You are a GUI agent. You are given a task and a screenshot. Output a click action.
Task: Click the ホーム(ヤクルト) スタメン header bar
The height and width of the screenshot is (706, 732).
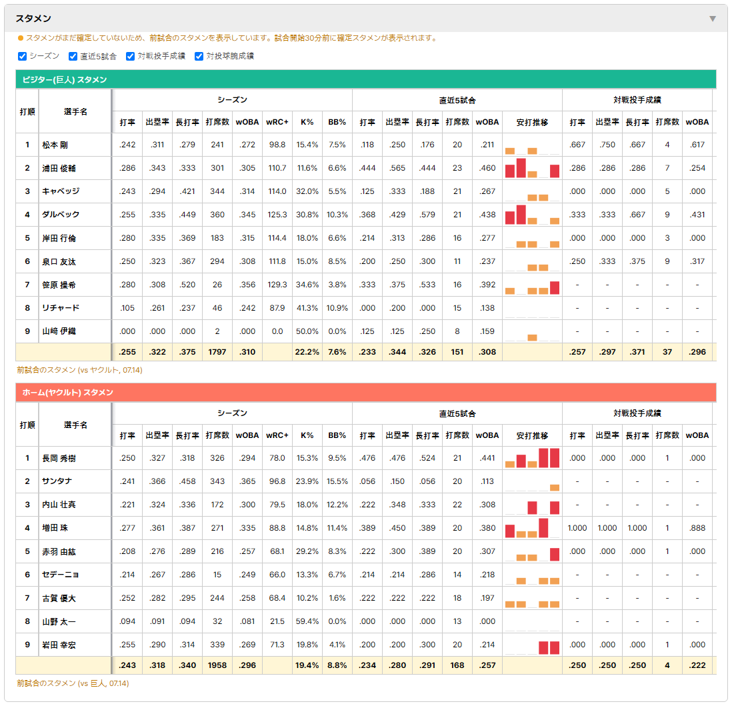[366, 393]
